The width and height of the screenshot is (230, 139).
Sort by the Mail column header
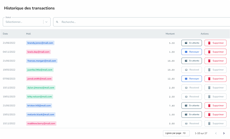coord(29,34)
